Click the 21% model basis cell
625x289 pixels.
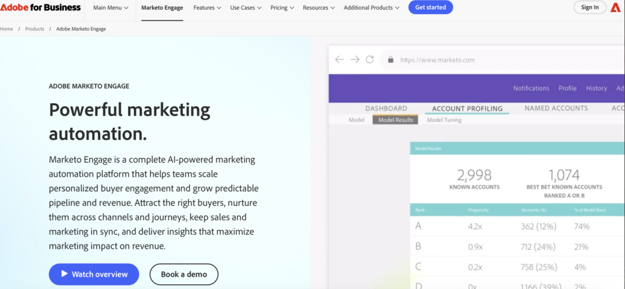581,247
